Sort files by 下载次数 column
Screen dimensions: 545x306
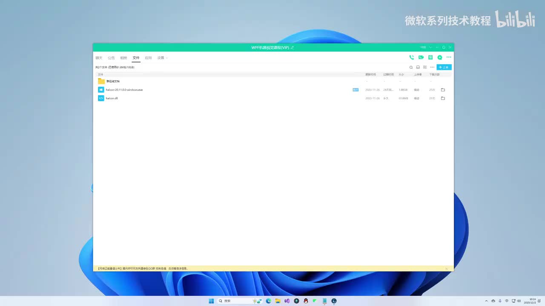[434, 74]
